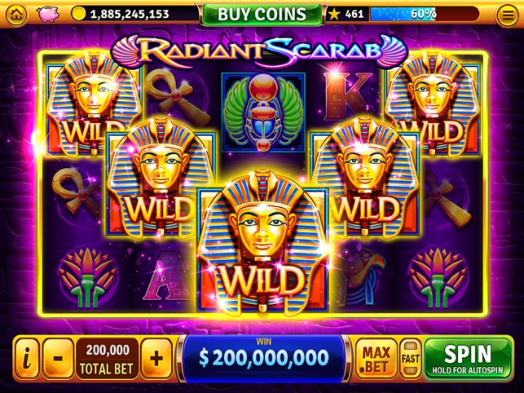Increase total bet with plus button
The width and height of the screenshot is (524, 393).
(x=156, y=359)
